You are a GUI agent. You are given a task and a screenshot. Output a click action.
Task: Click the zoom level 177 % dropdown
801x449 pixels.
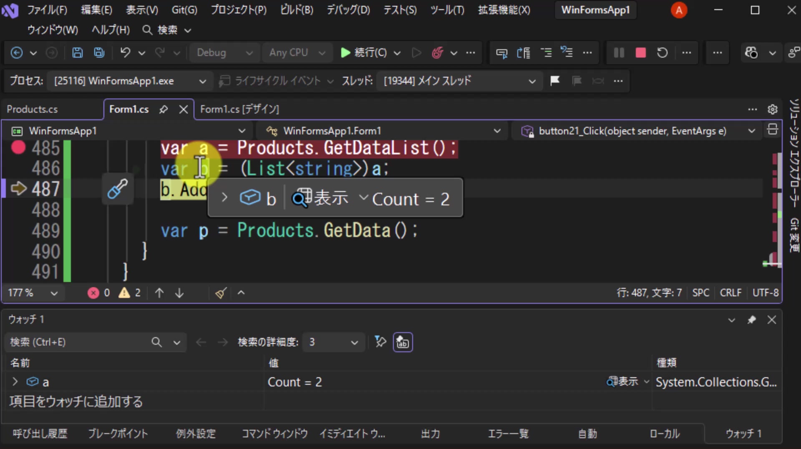[x=33, y=293]
